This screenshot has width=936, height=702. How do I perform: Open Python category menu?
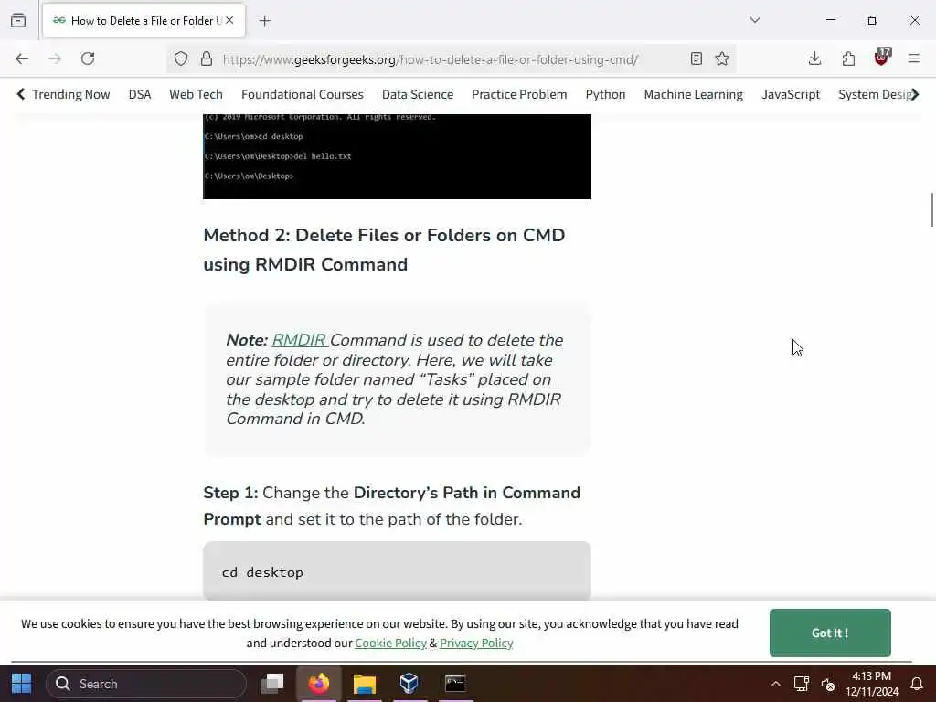click(605, 94)
